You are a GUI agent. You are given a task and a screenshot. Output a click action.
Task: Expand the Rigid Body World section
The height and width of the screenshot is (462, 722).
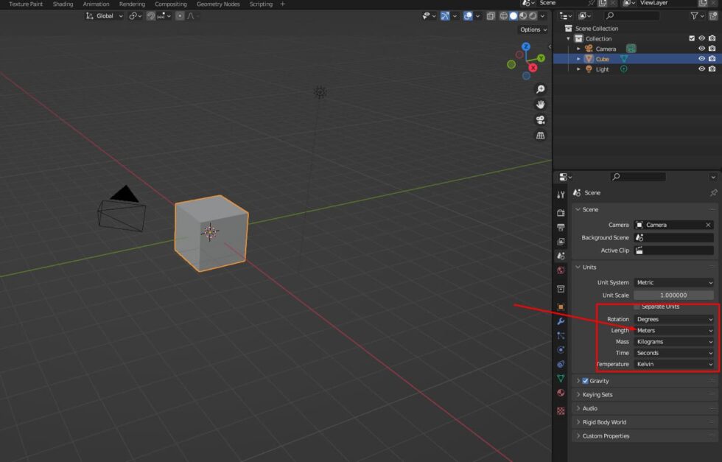[x=604, y=421]
